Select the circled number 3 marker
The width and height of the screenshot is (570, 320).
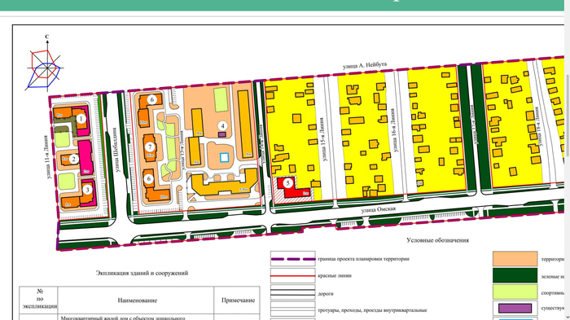87,190
